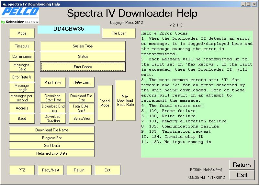Click the large gray Exit button
Screen dimensions: 259x185
[x=242, y=175]
